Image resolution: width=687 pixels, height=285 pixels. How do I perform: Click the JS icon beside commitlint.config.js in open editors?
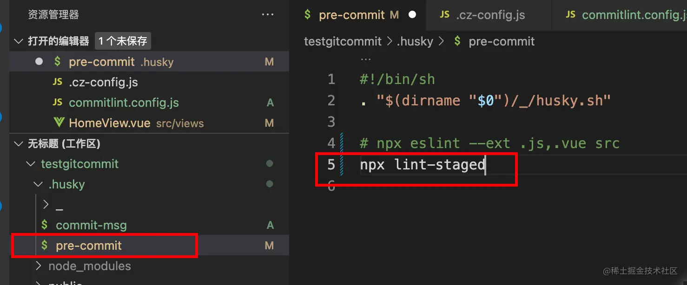[x=58, y=103]
